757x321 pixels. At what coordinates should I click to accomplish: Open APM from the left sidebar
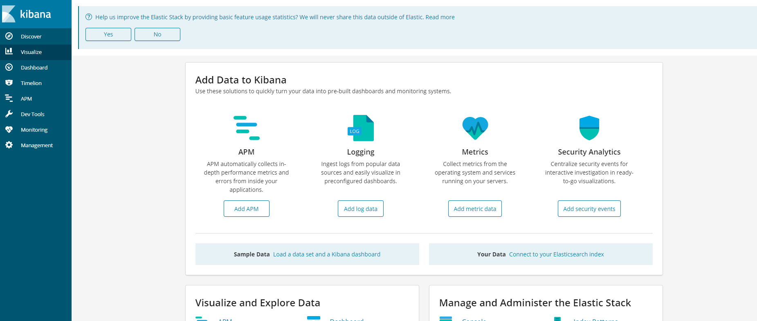pos(26,99)
